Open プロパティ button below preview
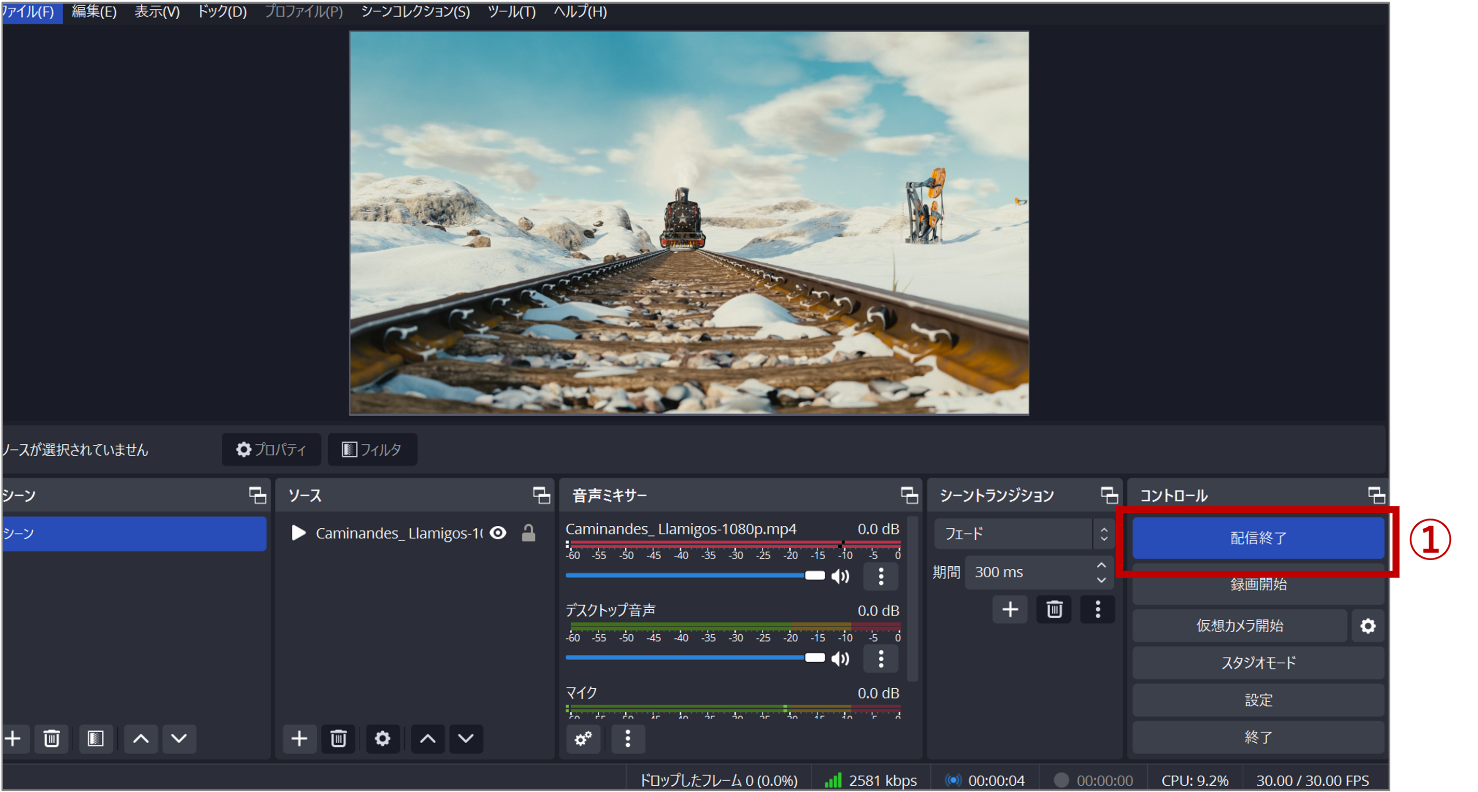This screenshot has width=1478, height=792. 272,449
